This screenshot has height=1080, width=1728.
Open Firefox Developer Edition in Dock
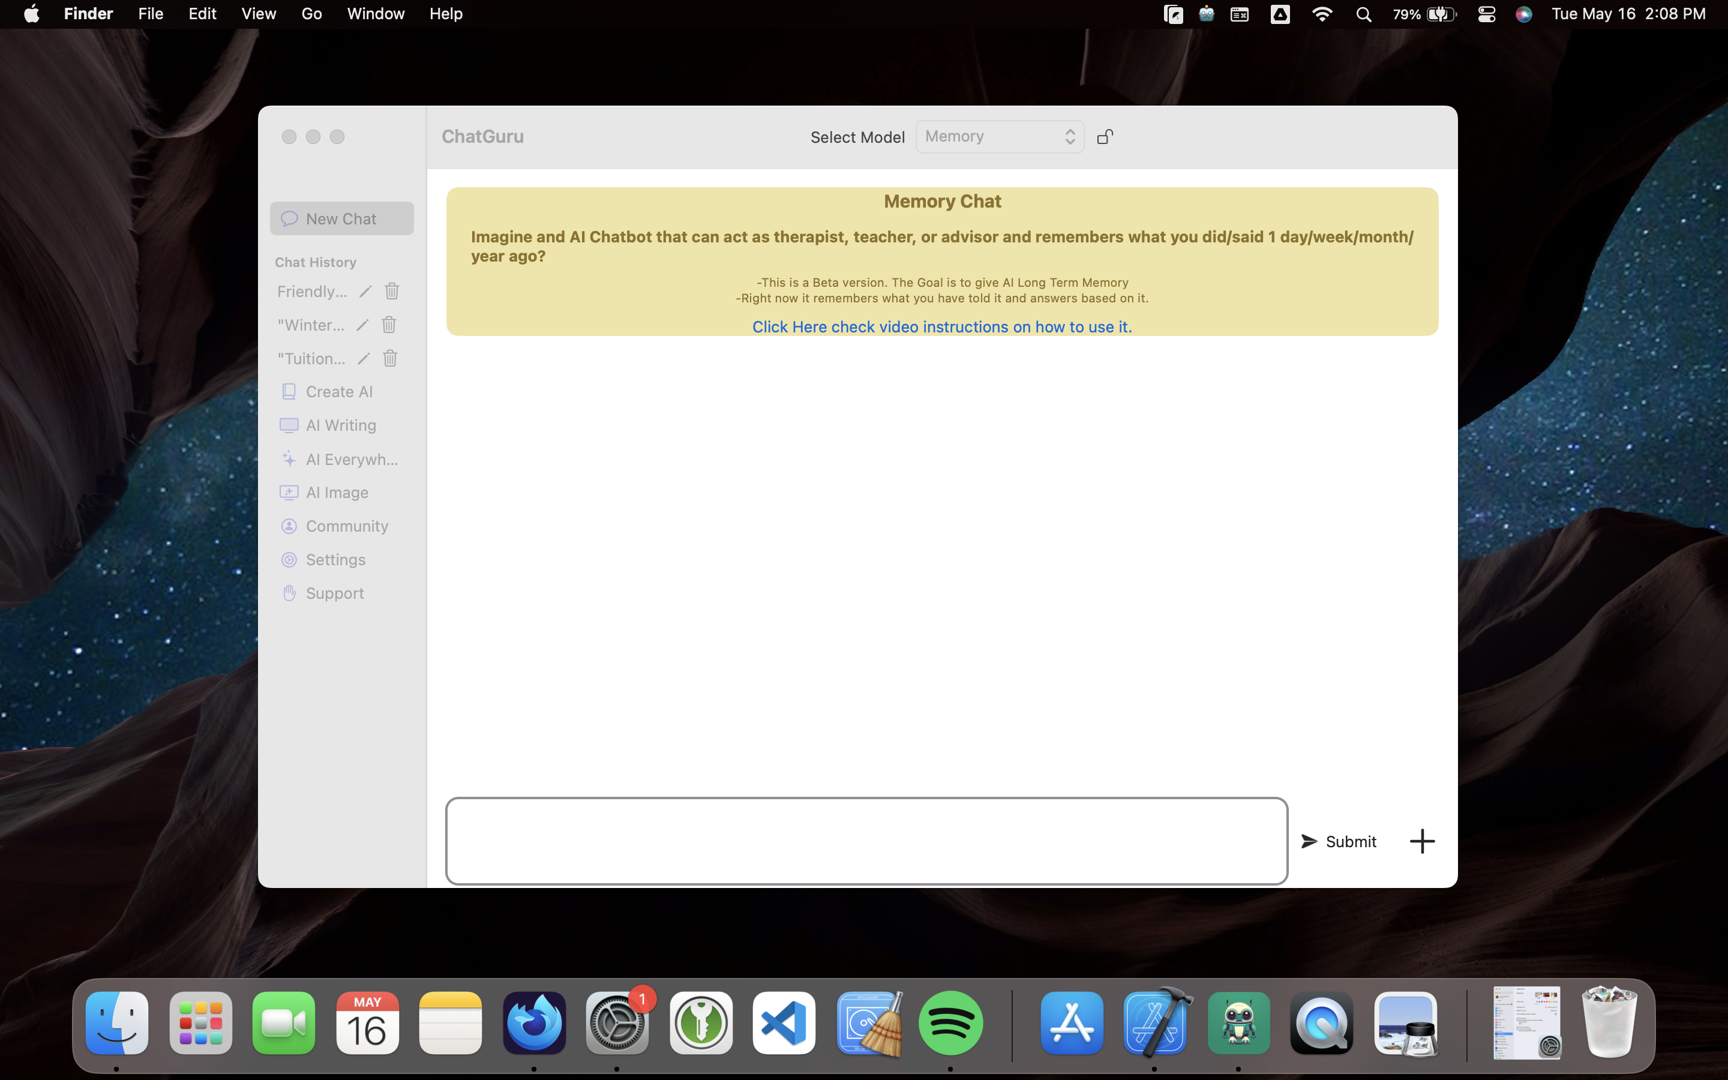pyautogui.click(x=534, y=1024)
